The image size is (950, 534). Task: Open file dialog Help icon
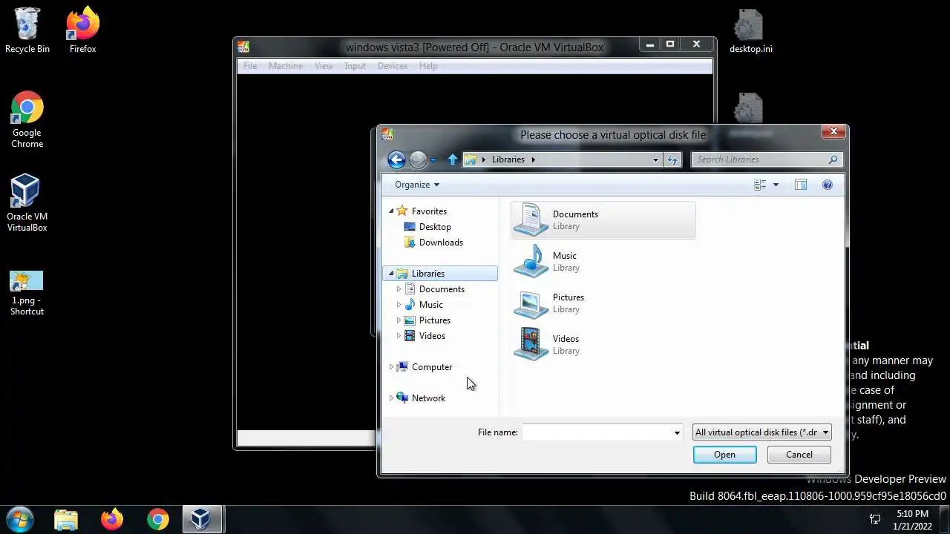click(828, 185)
